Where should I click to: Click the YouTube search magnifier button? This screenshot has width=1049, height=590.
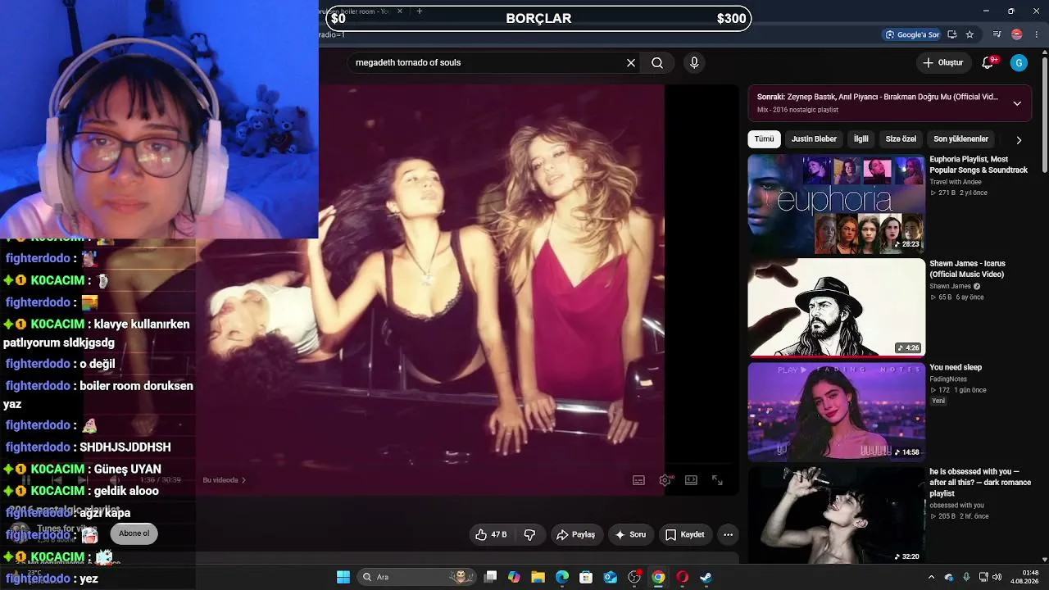[657, 63]
